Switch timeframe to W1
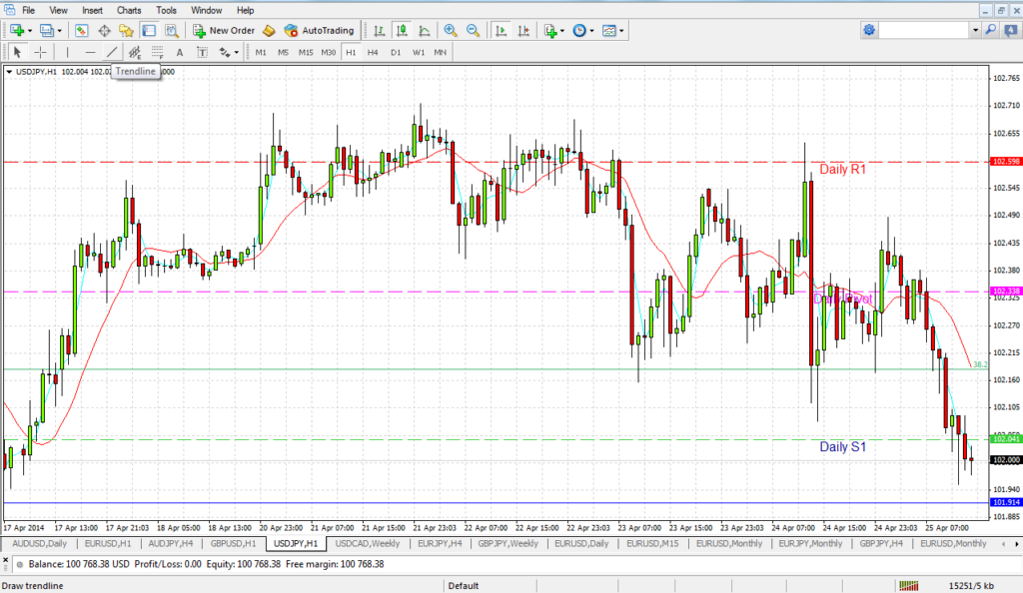1023x593 pixels. pyautogui.click(x=419, y=52)
